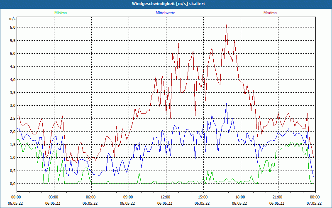Click the 03:00 time axis label
The width and height of the screenshot is (332, 208).
53,197
